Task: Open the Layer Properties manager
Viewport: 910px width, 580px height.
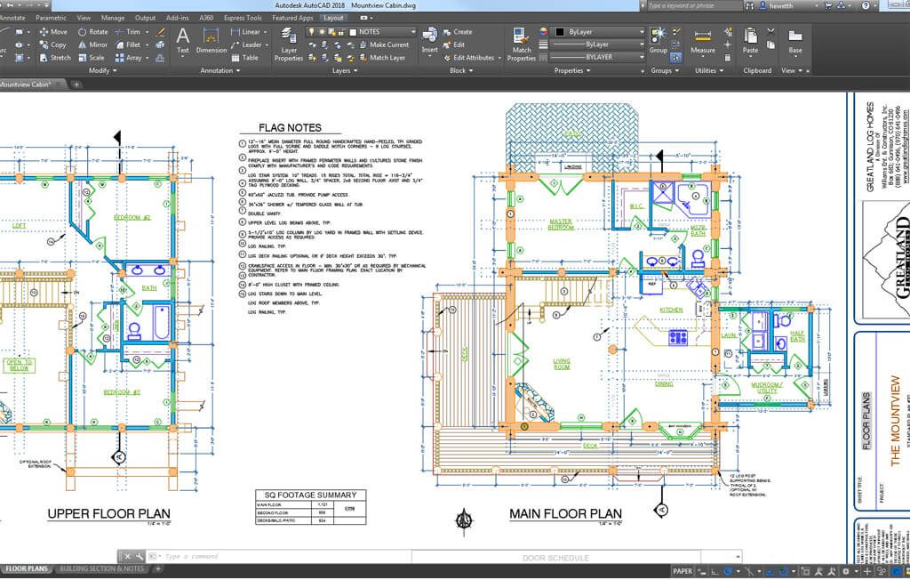Action: click(289, 44)
